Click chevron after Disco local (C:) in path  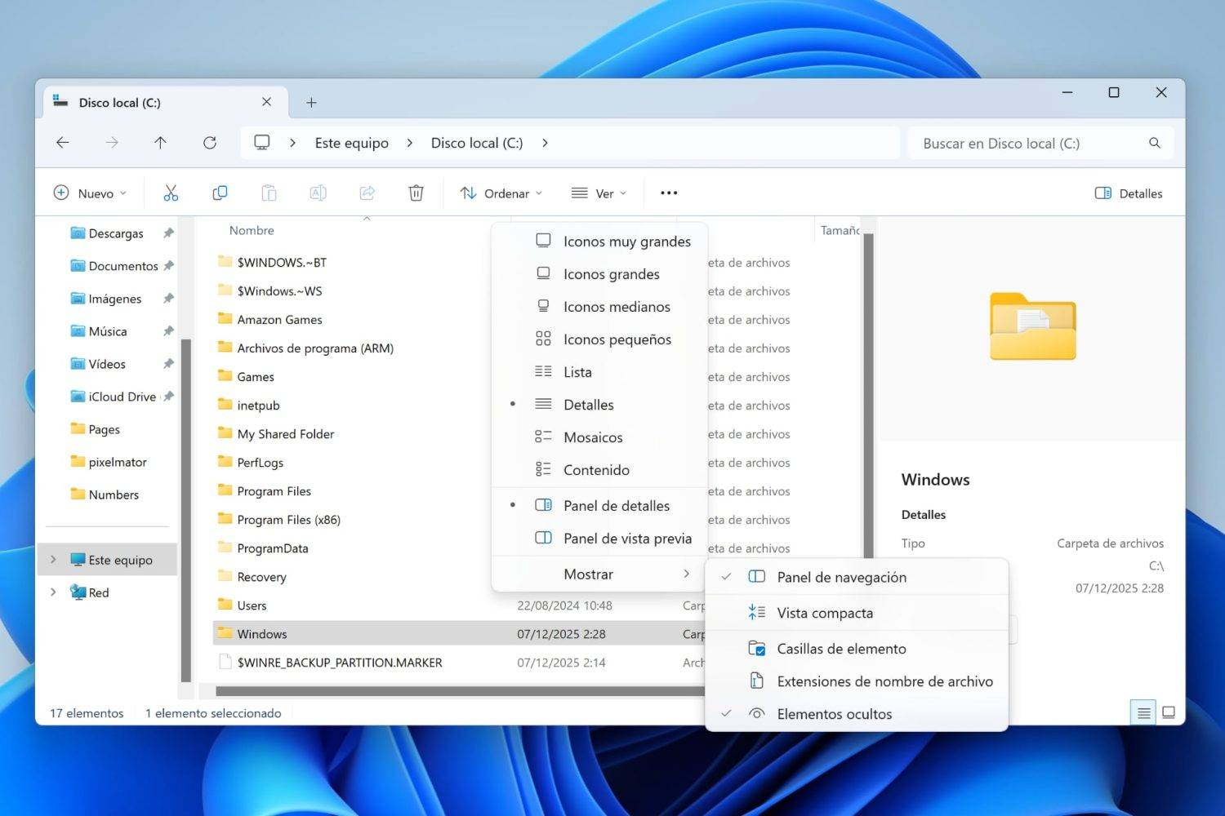[x=545, y=143]
